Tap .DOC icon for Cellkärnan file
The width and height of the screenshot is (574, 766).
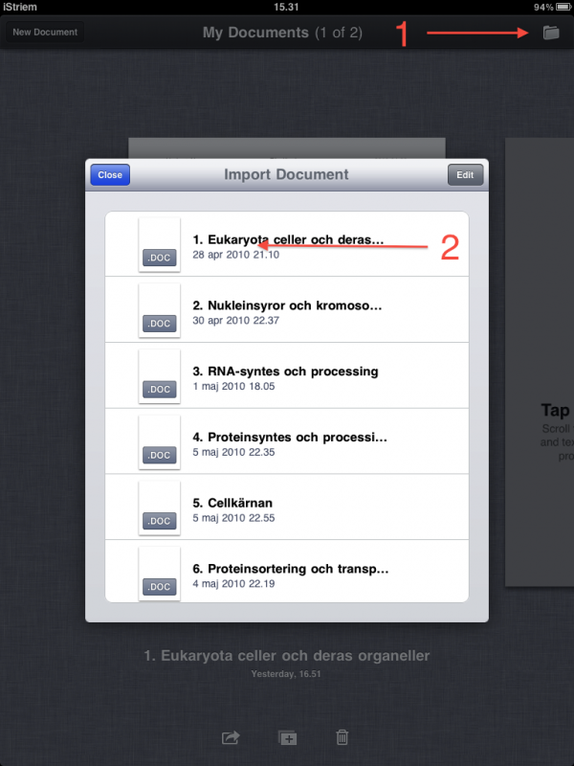pos(160,508)
